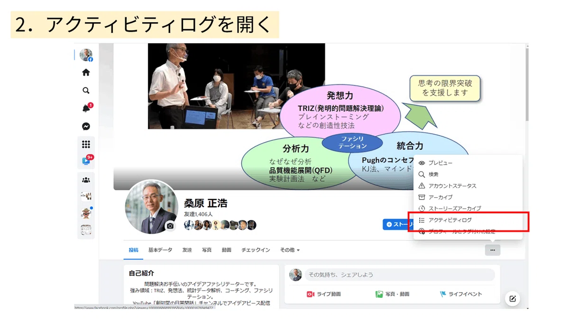This screenshot has width=569, height=320.
Task: Click the three-dots profile options button
Action: click(x=493, y=250)
